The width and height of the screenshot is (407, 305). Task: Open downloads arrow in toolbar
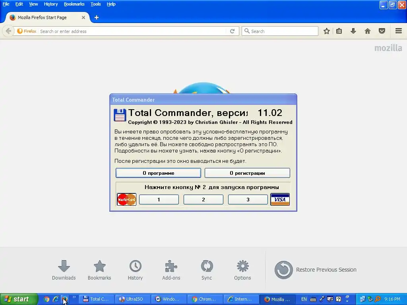pos(353,31)
